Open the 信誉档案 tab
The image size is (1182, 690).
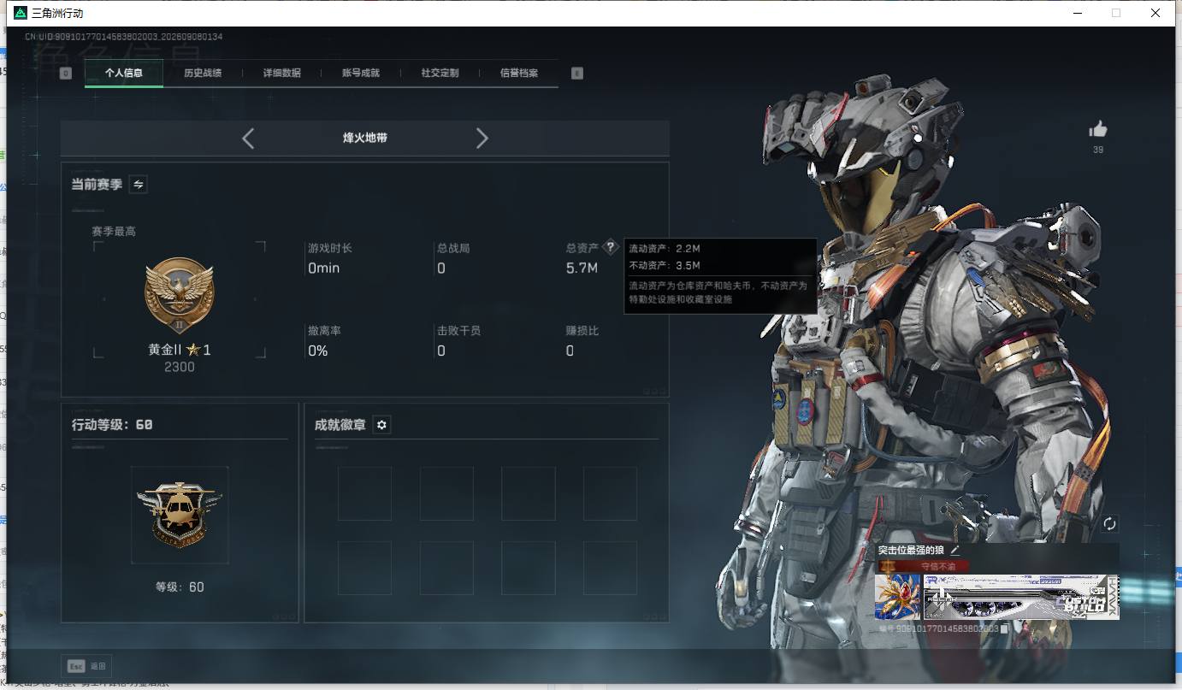[519, 74]
